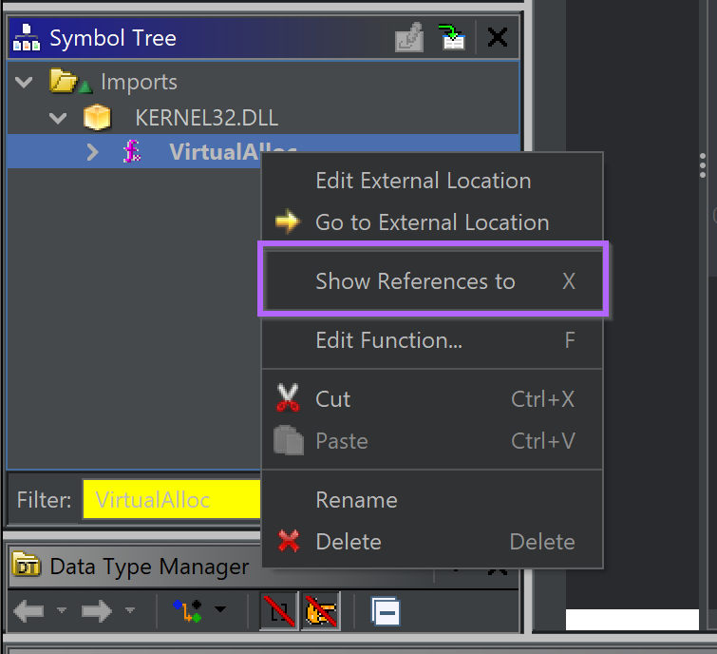Click the three-dot handle at right edge
Image resolution: width=717 pixels, height=654 pixels.
(703, 165)
